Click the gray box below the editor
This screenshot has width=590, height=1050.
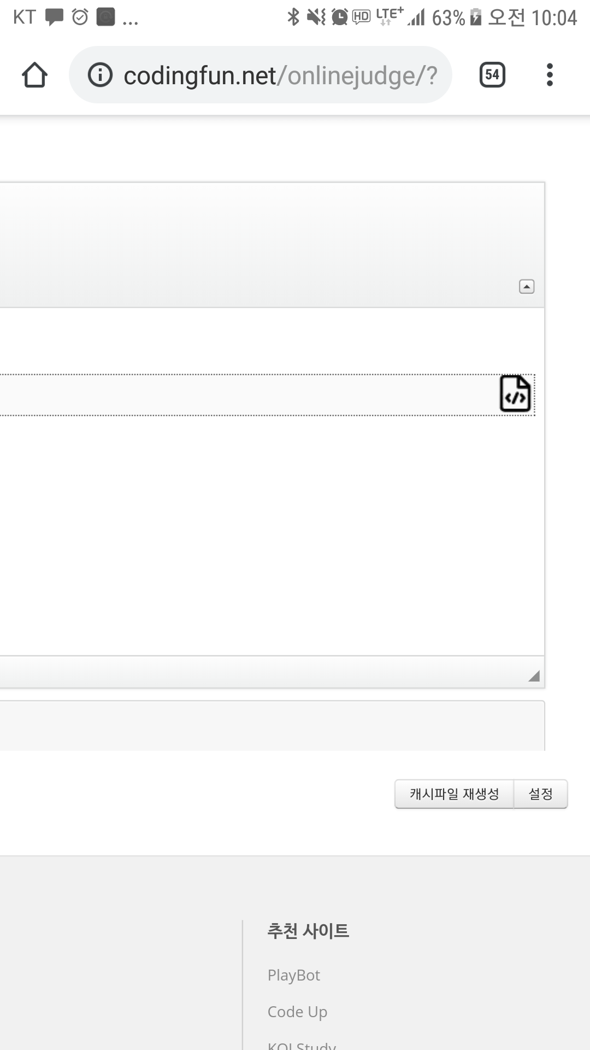[x=272, y=726]
